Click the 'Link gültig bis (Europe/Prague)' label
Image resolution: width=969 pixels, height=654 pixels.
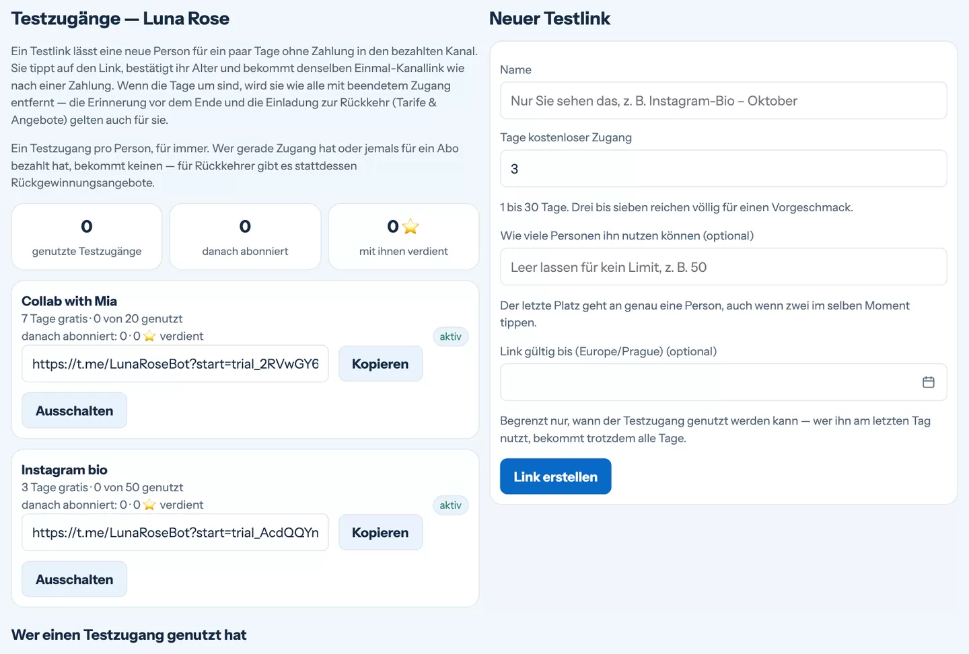pos(608,351)
